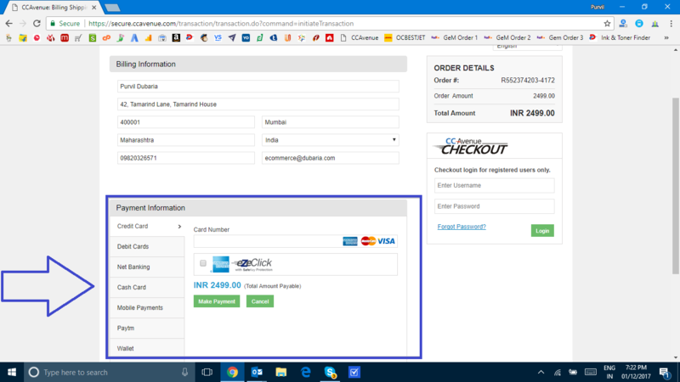The height and width of the screenshot is (382, 680).
Task: Open Outlook from the taskbar
Action: tap(257, 372)
